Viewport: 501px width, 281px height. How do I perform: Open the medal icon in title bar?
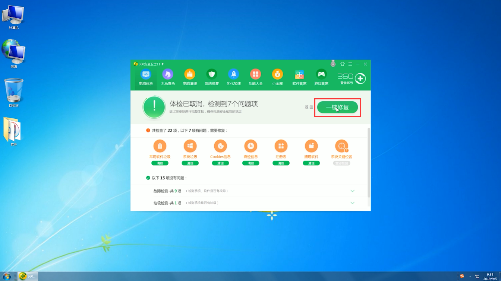(333, 64)
